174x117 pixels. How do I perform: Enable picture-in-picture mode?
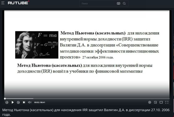pyautogui.click(x=155, y=102)
